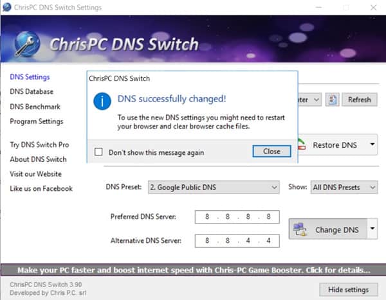Tick Don't show this message again
Viewport: 386px width, 300px height.
(98, 152)
